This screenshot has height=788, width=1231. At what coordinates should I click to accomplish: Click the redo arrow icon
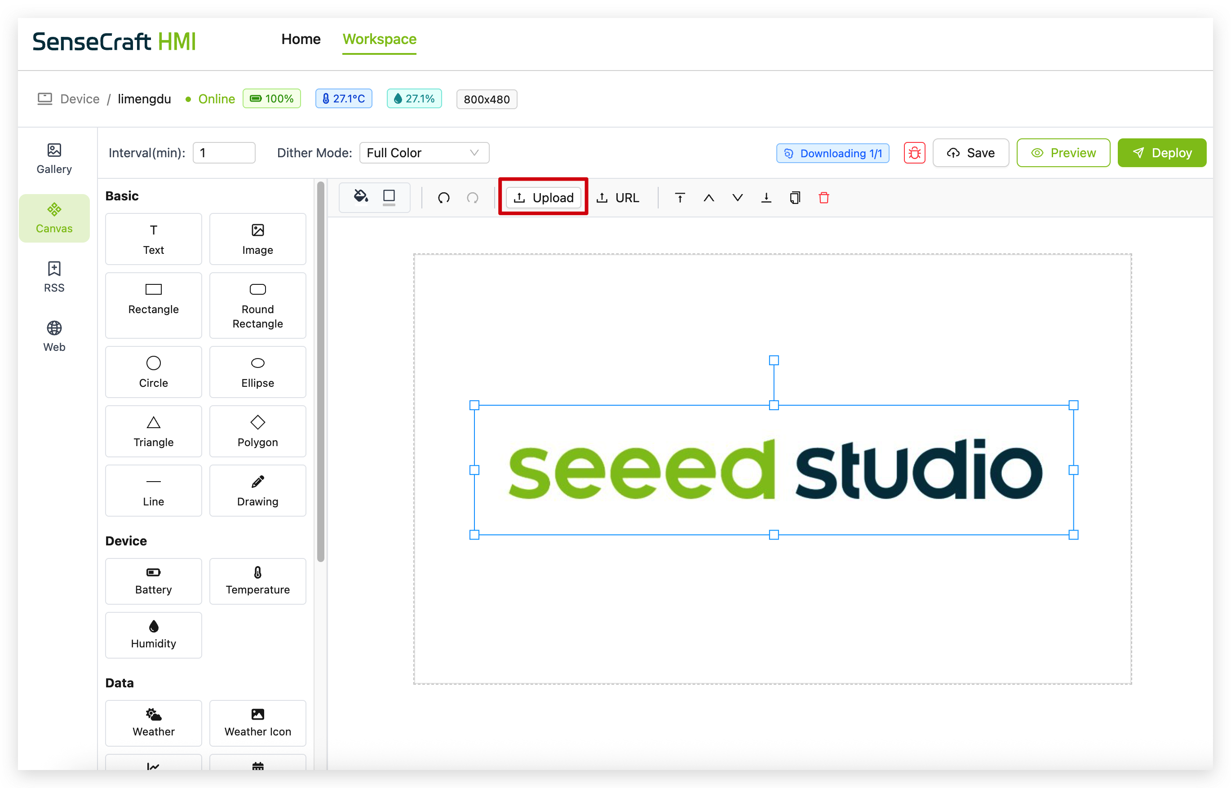(x=472, y=198)
